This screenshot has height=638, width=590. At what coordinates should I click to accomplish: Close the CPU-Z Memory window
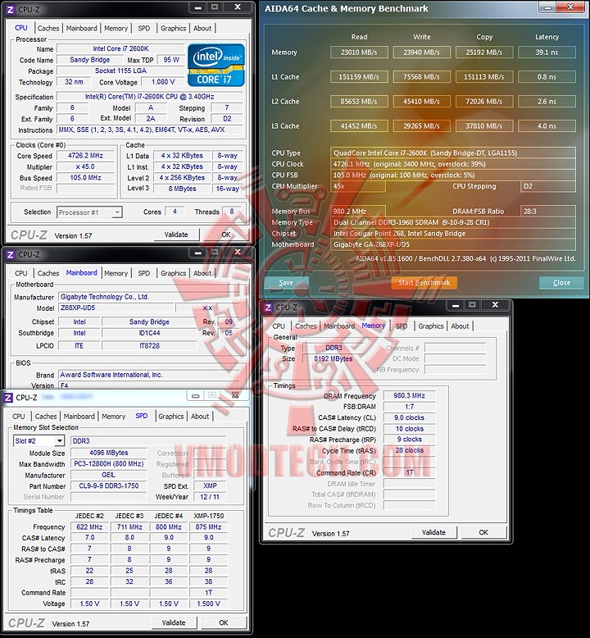495,305
